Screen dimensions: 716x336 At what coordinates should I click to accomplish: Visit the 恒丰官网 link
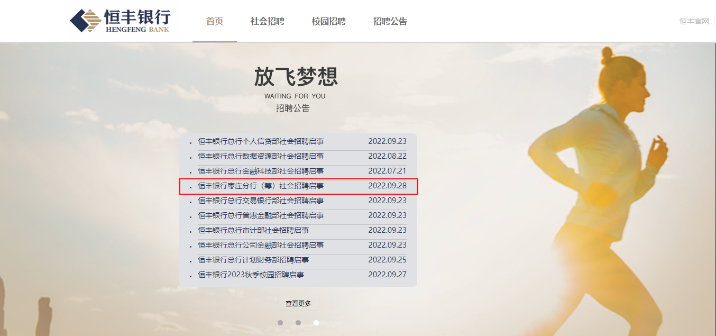[x=694, y=21]
